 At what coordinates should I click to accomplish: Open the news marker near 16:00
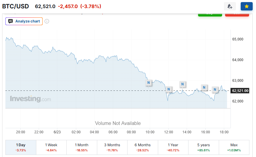pyautogui.click(x=204, y=87)
